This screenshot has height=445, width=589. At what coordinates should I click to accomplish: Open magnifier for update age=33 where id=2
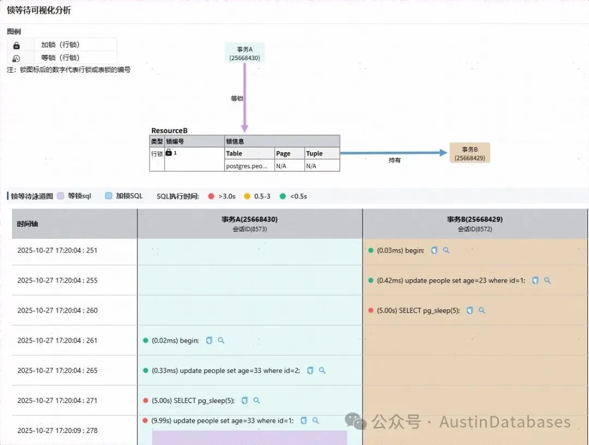pos(322,370)
